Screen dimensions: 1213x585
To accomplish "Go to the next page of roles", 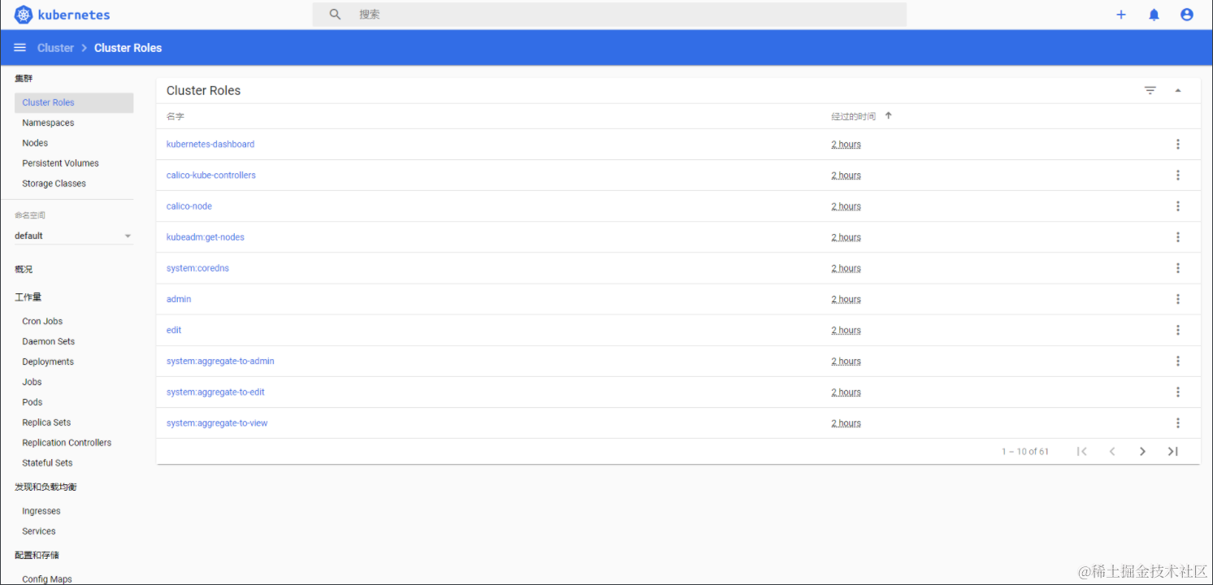I will 1142,452.
